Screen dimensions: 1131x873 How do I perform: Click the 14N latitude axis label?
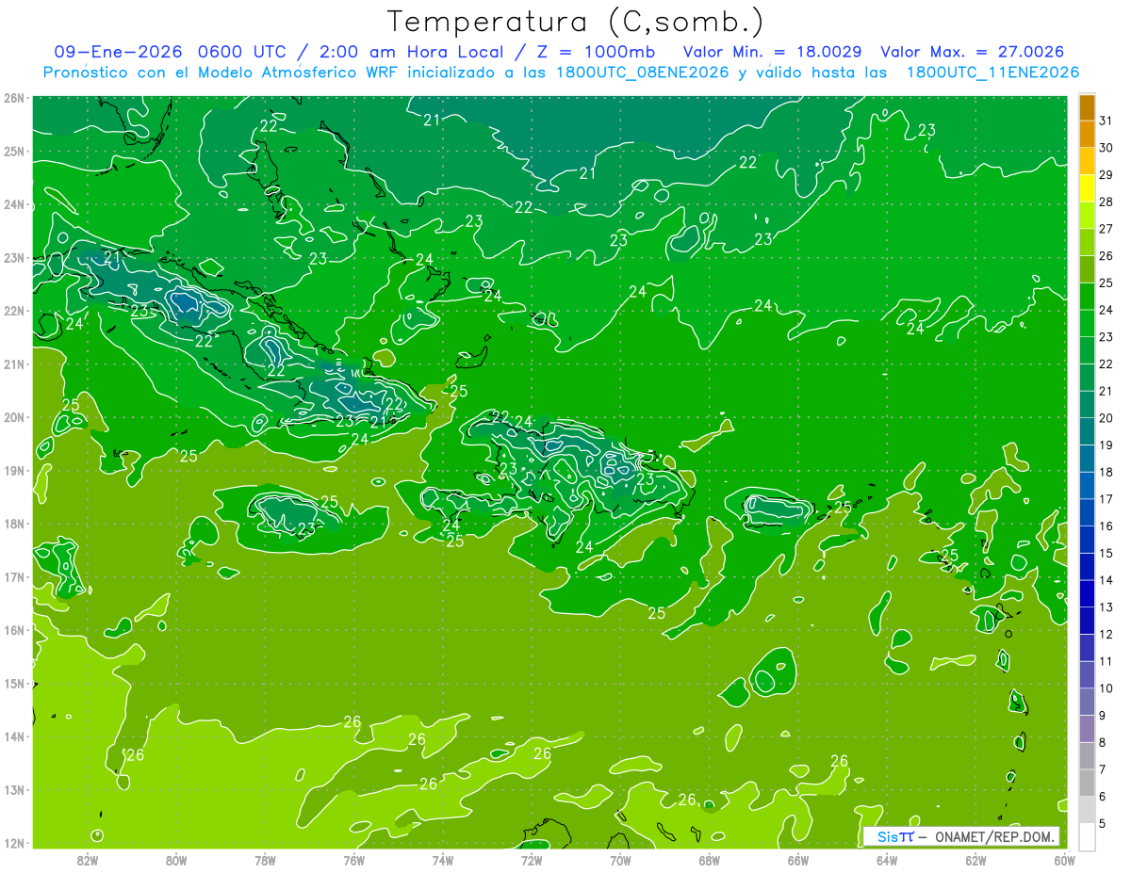coord(14,736)
